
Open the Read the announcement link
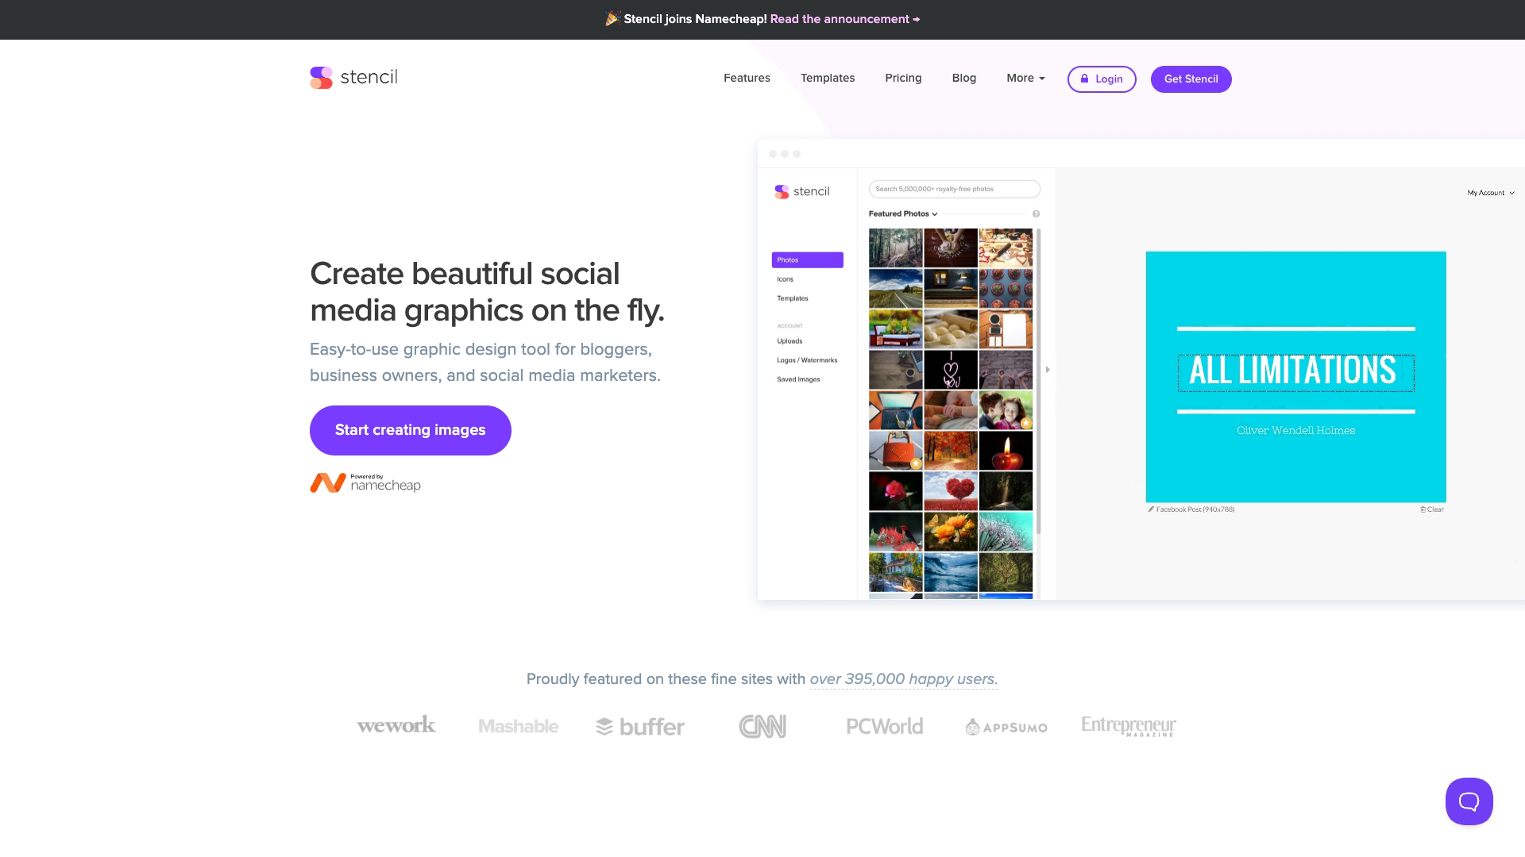pos(845,19)
